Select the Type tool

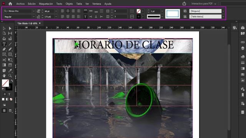coord(4,44)
